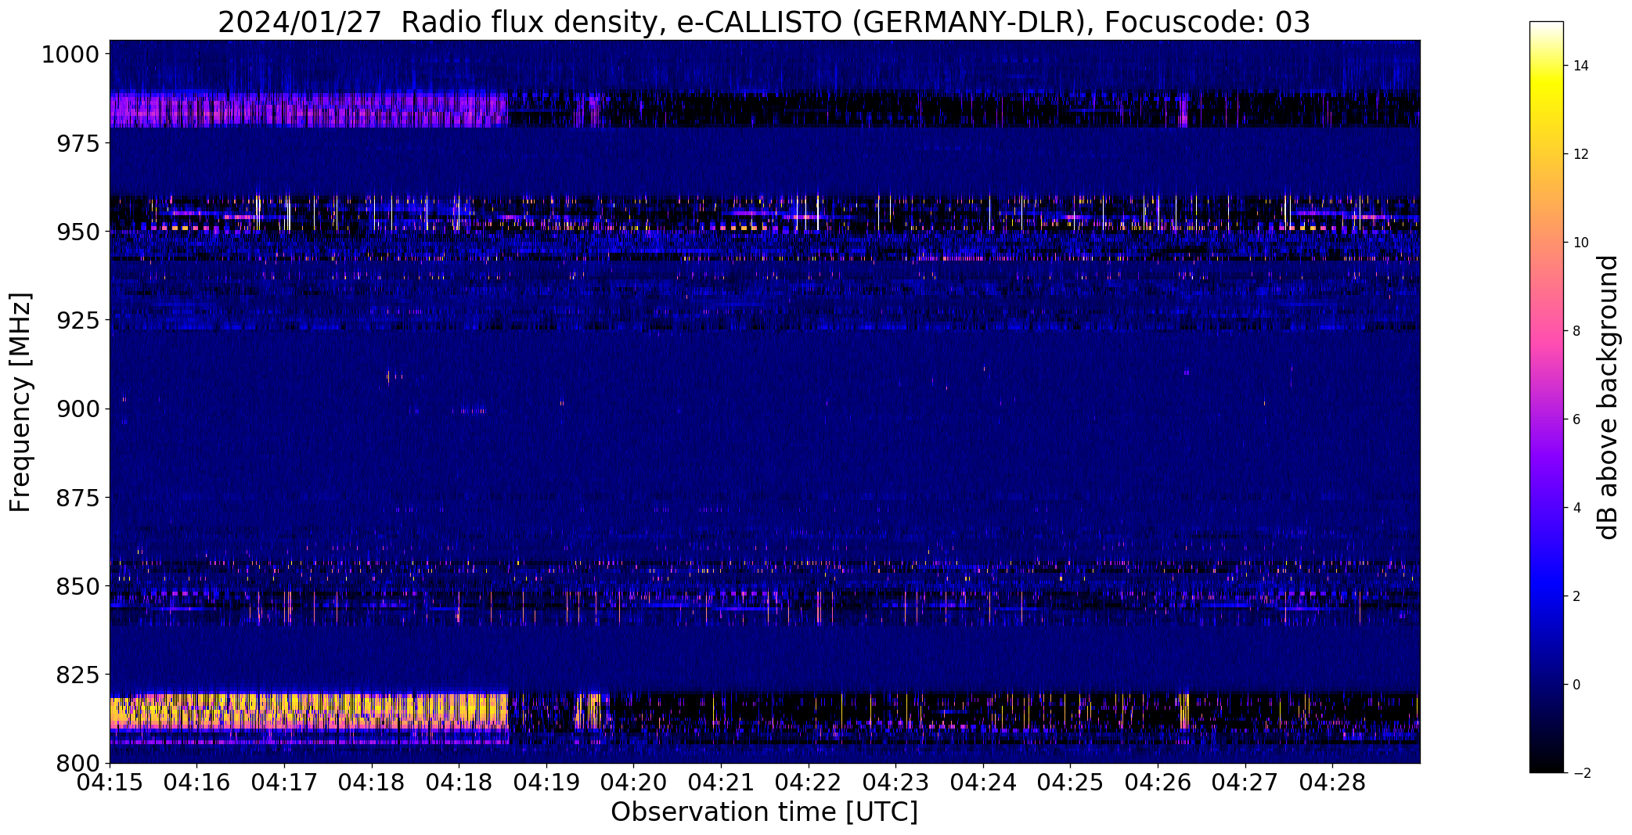
Task: Click the bright yellow burst near 815 MHz
Action: coord(309,711)
